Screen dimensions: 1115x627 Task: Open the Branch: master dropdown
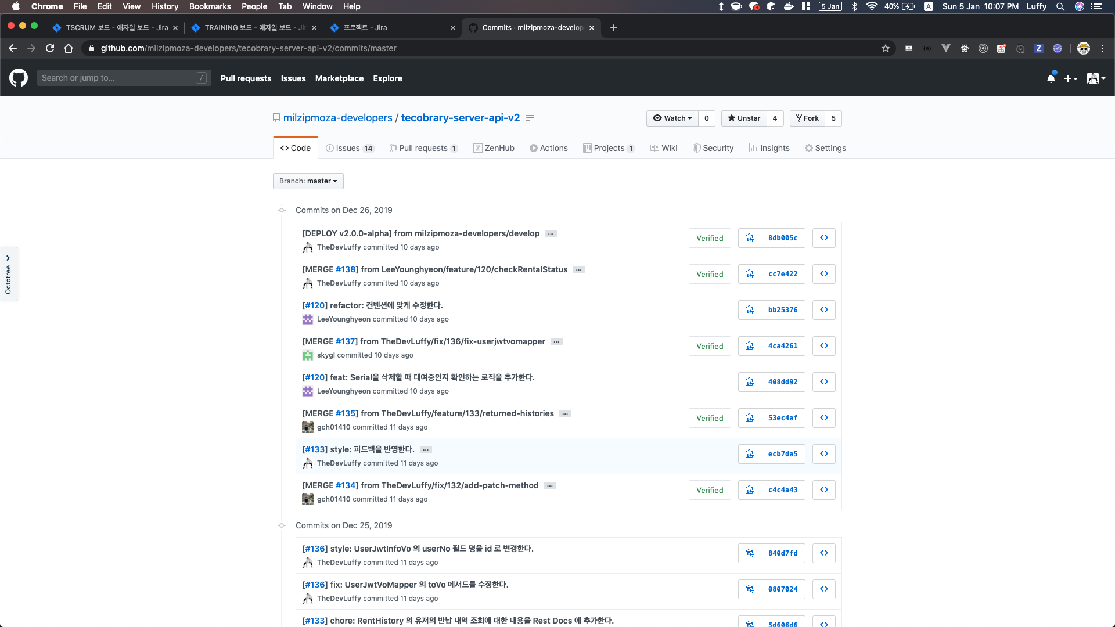[x=308, y=181]
